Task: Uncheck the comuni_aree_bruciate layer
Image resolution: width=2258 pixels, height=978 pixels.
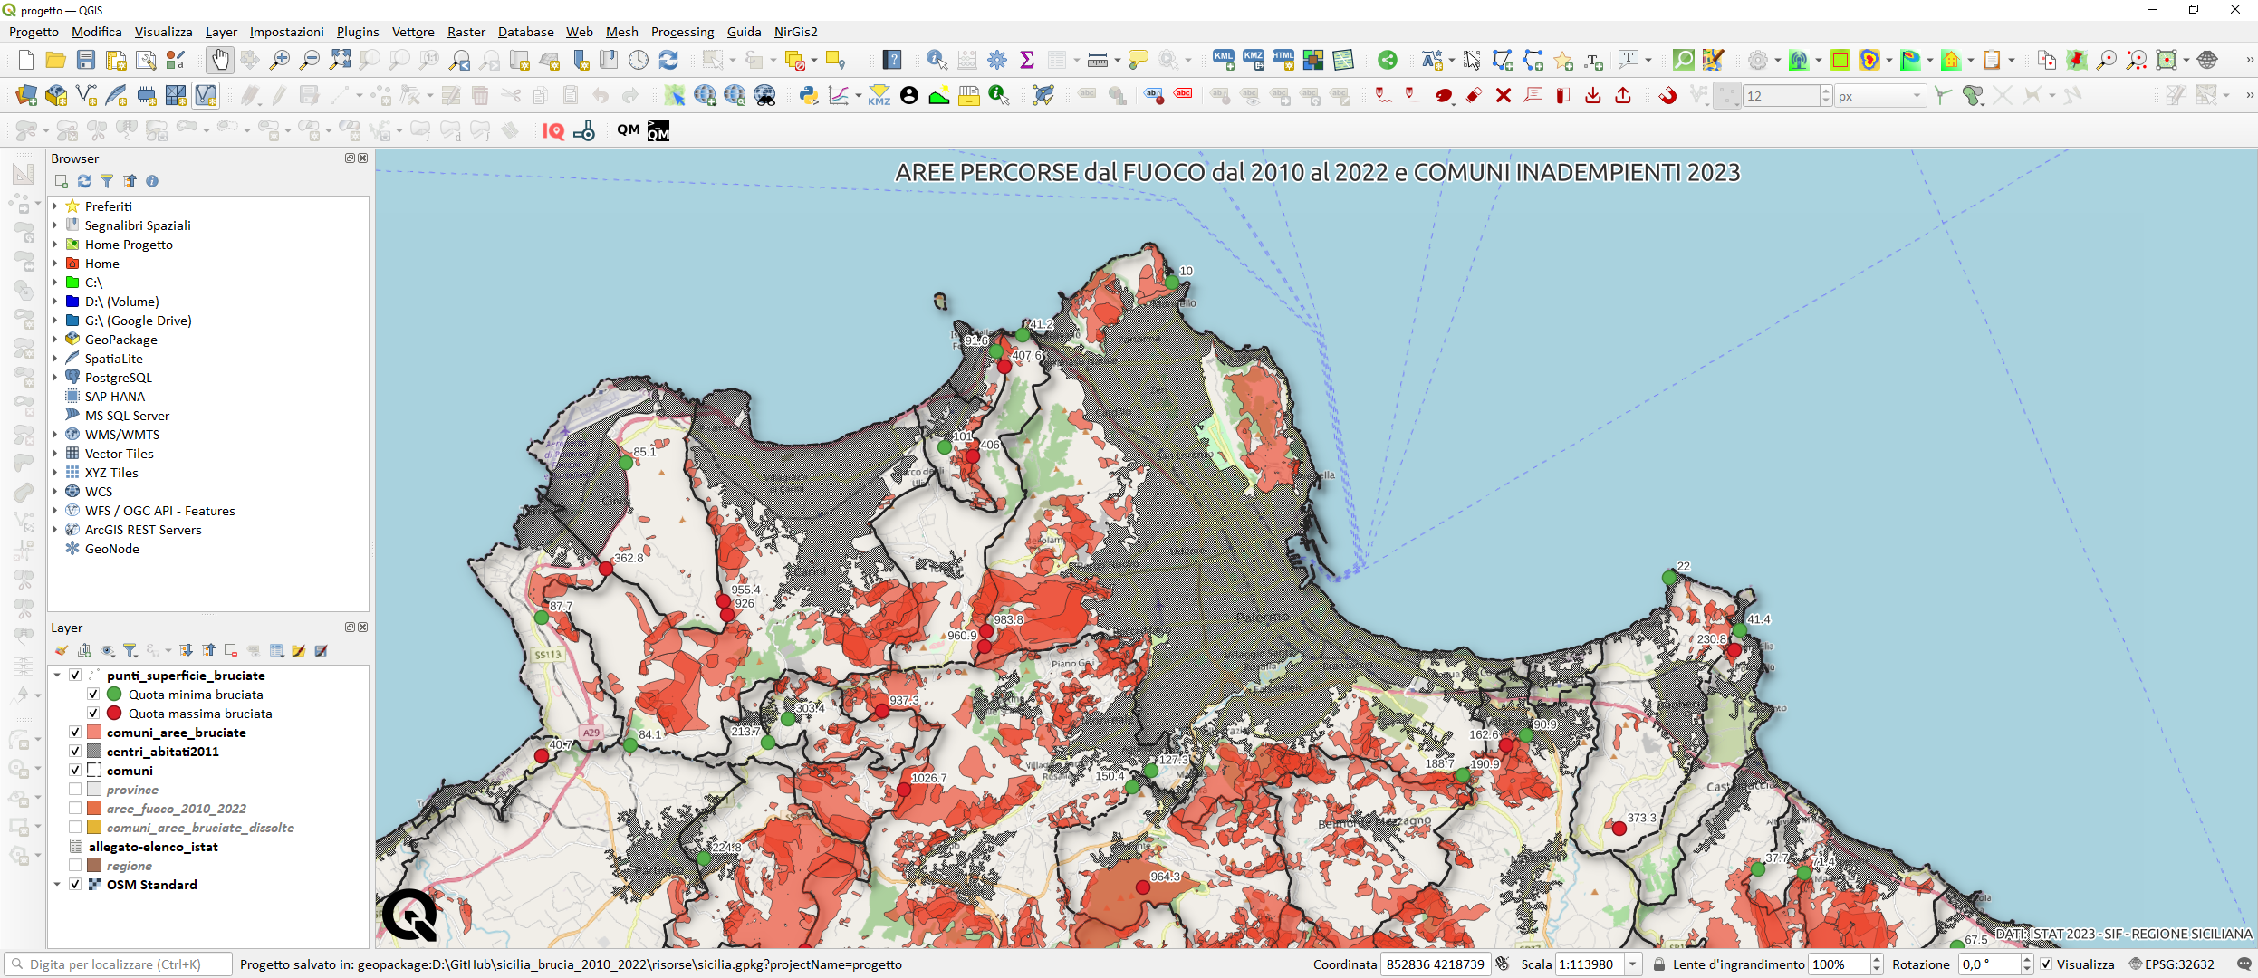Action: point(75,732)
